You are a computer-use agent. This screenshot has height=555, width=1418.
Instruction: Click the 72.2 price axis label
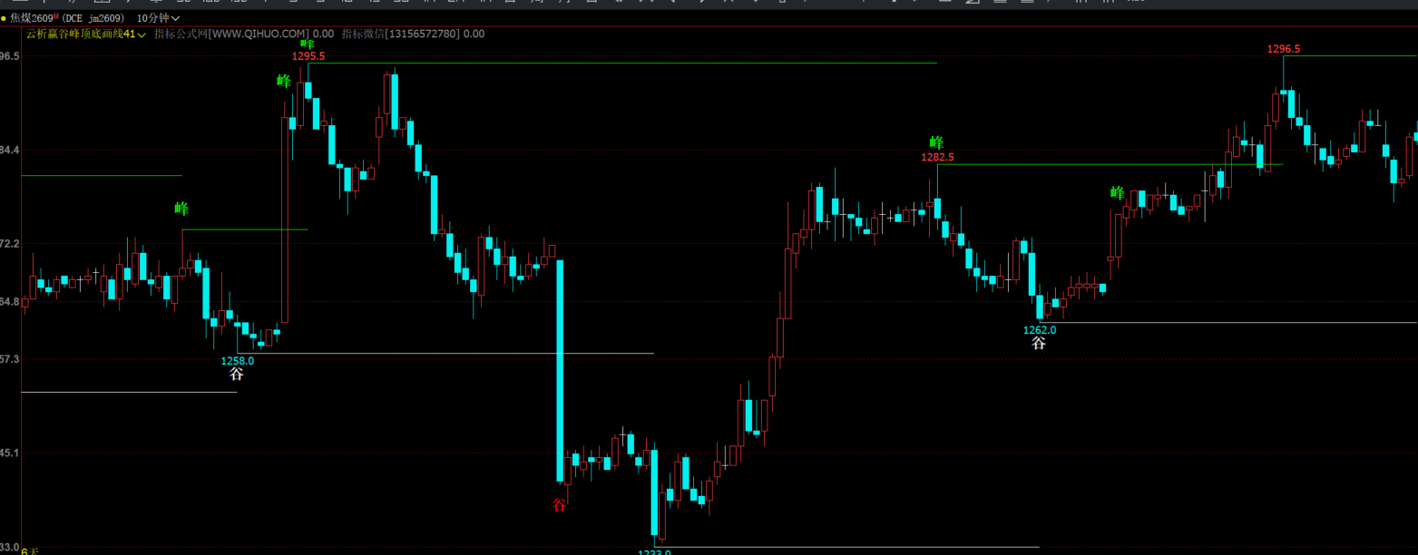tap(10, 244)
